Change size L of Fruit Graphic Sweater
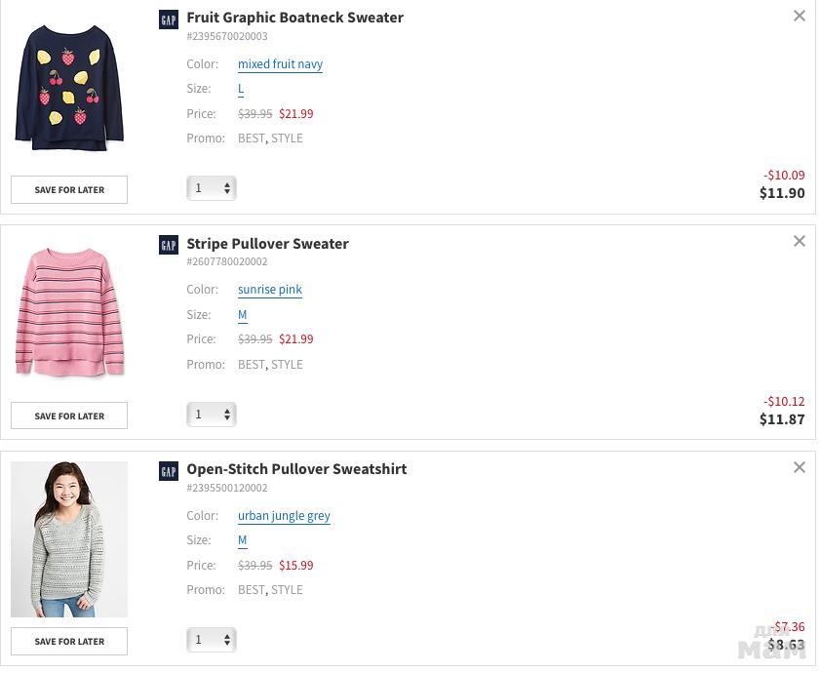Screen dimensions: 821x673 (241, 89)
